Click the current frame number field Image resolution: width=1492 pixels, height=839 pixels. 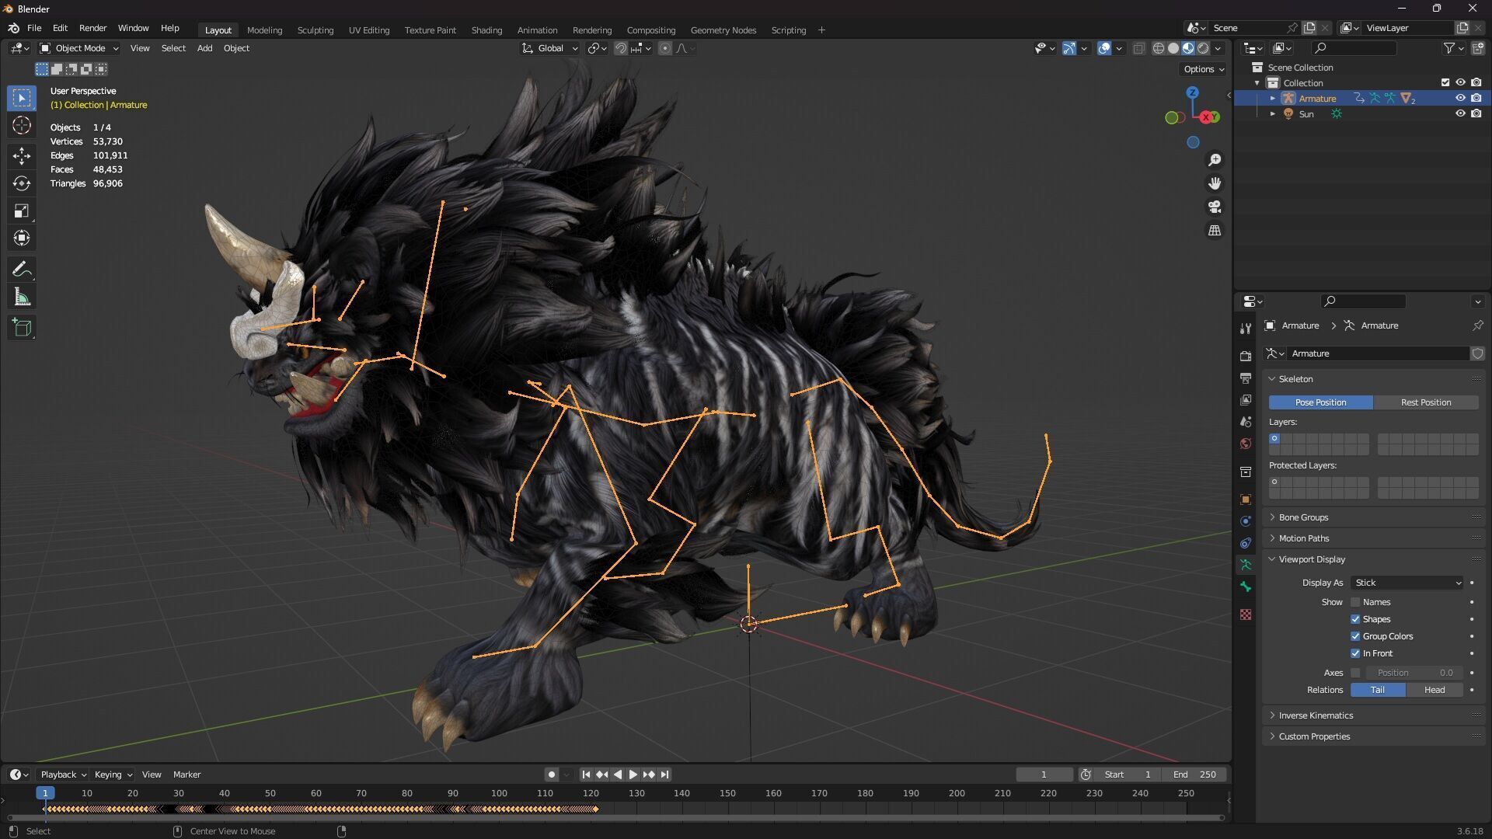1044,775
